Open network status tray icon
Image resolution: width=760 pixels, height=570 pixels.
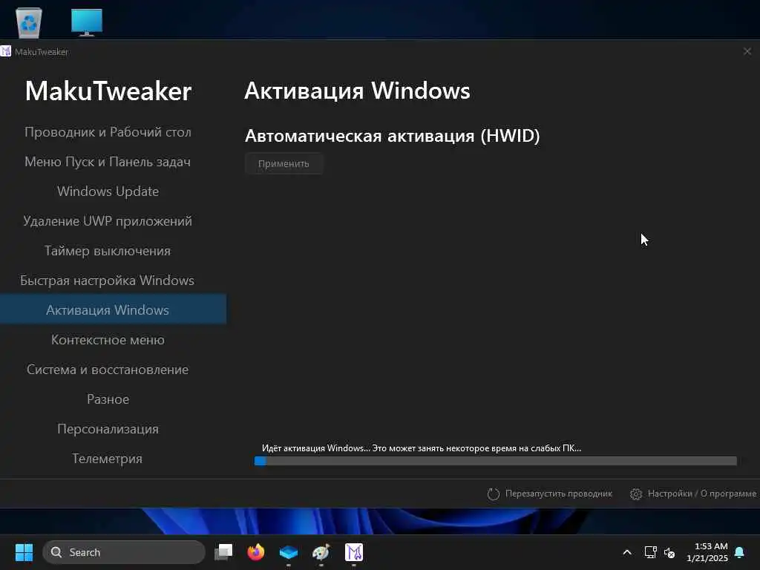[650, 552]
